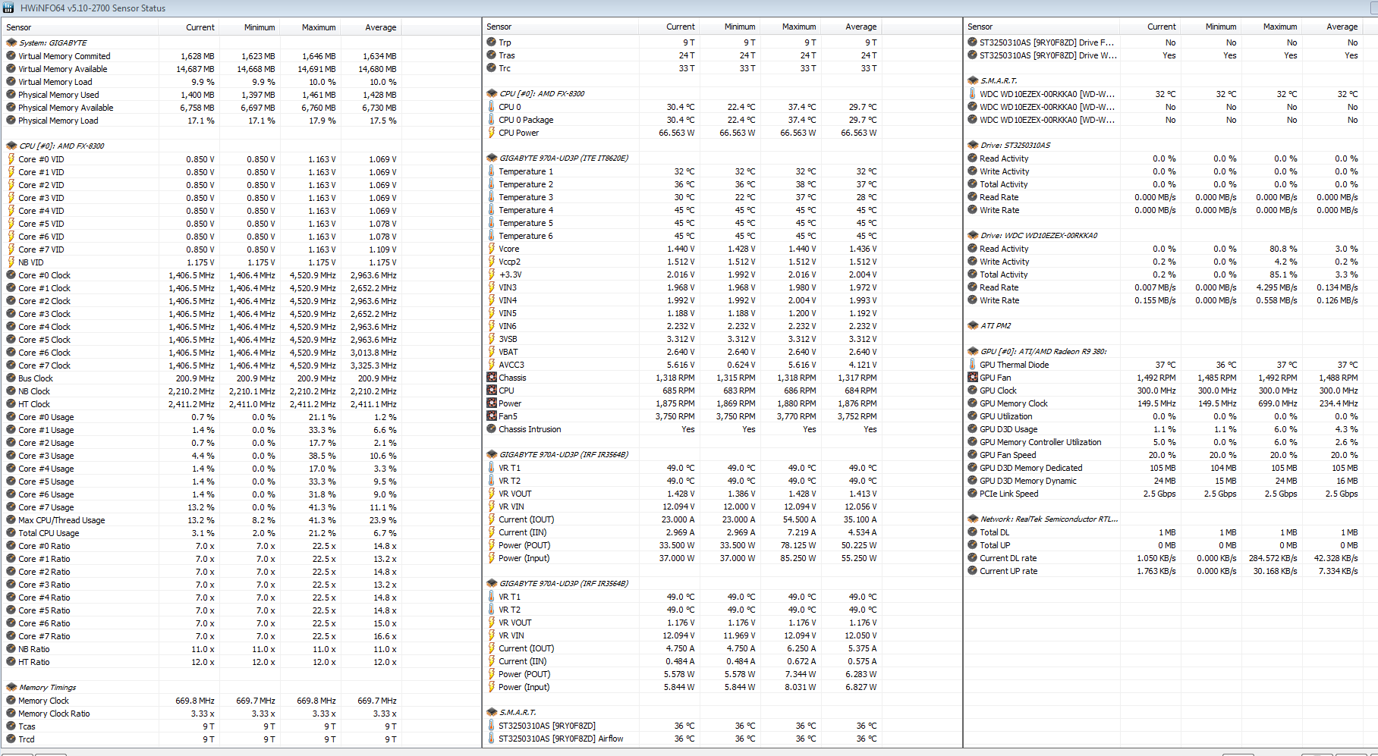Click the Network: RealTek Semiconductor group icon
This screenshot has height=756, width=1378.
tap(973, 519)
